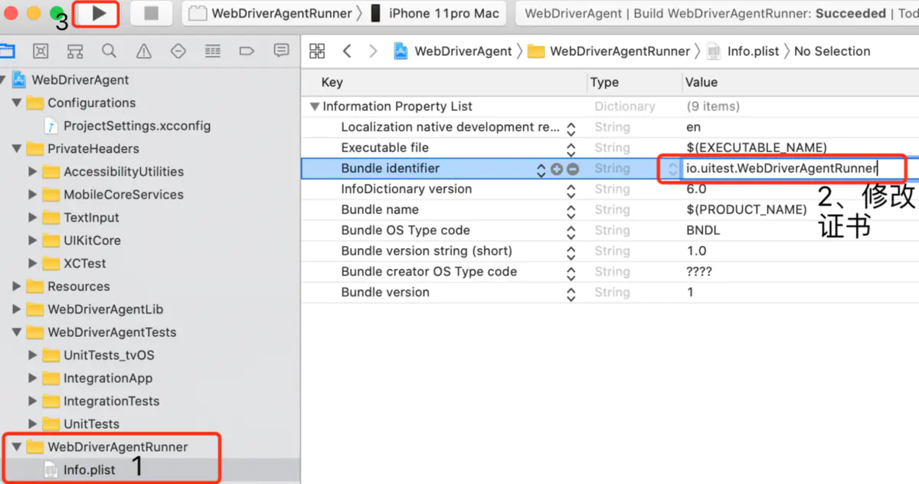Expand the AccessibilityUtilities folder

32,172
